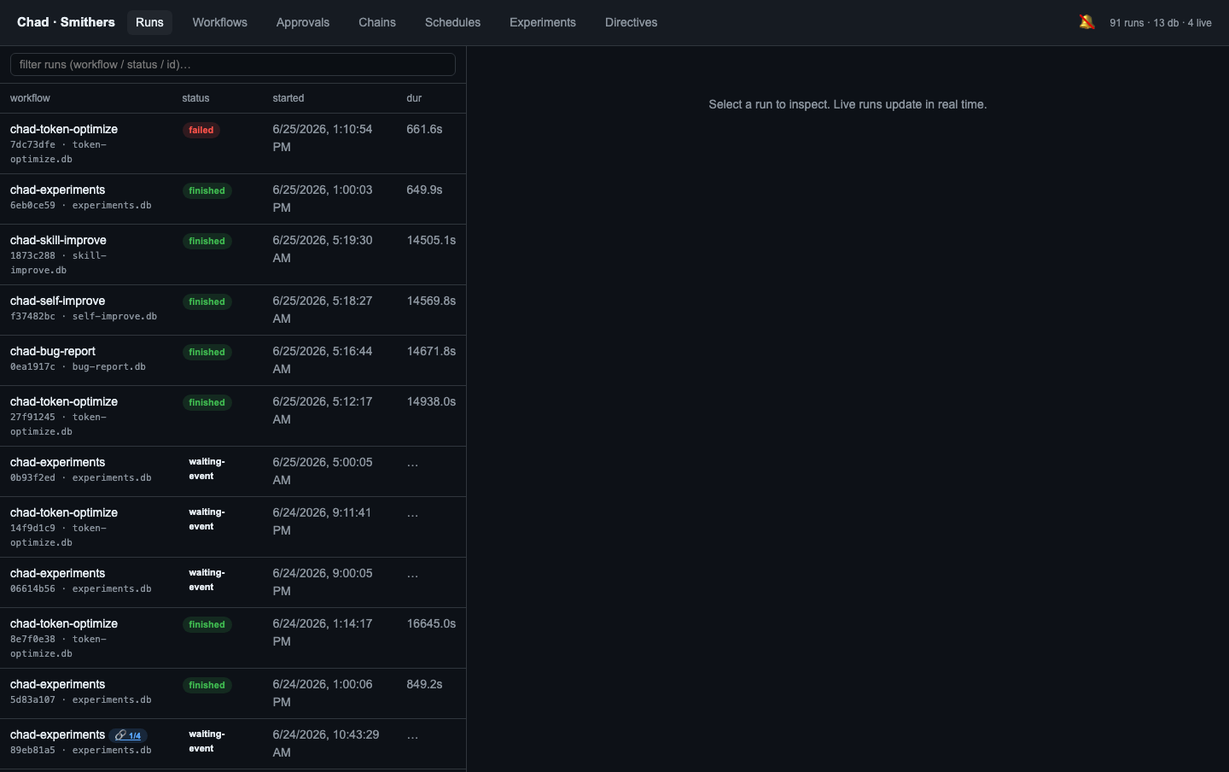Screen dimensions: 1229x772
Task: Open the Chains tab
Action: pyautogui.click(x=377, y=22)
